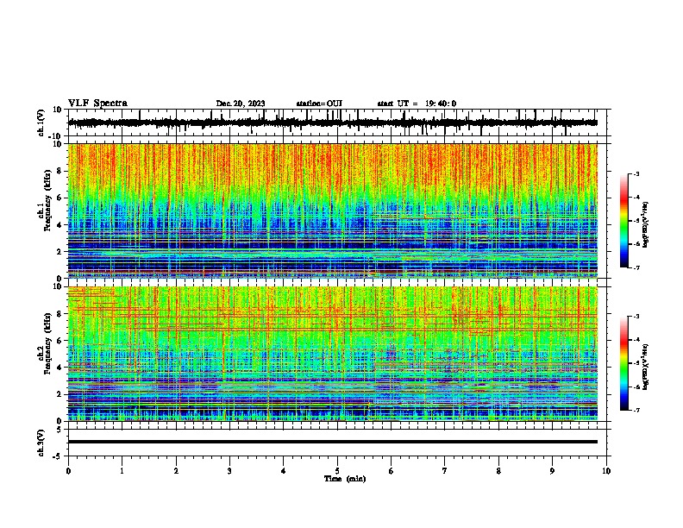This screenshot has width=683, height=528.
Task: Click the "station=OUI" label
Action: [x=319, y=104]
